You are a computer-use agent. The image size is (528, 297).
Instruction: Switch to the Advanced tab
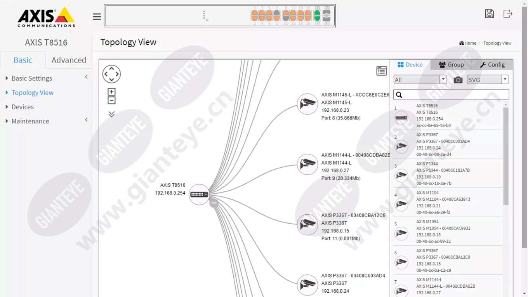[x=69, y=60]
